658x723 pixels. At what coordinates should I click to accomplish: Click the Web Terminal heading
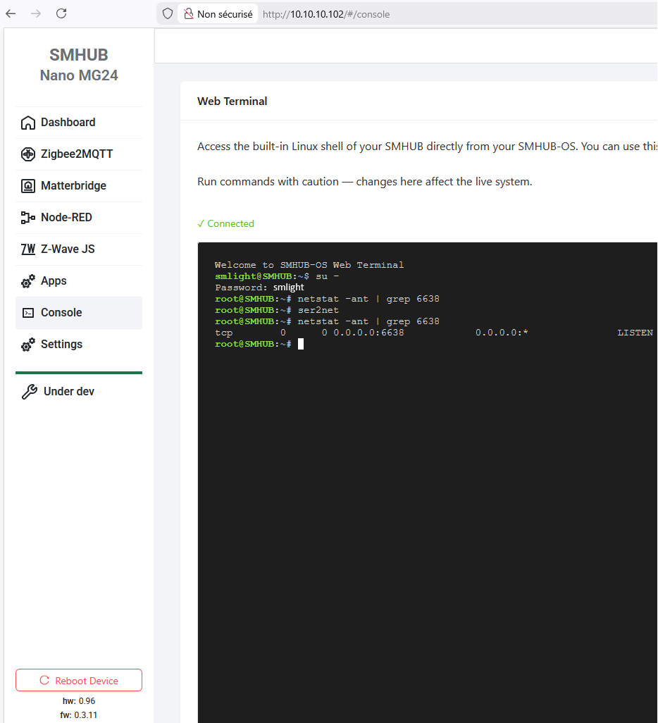pos(232,101)
